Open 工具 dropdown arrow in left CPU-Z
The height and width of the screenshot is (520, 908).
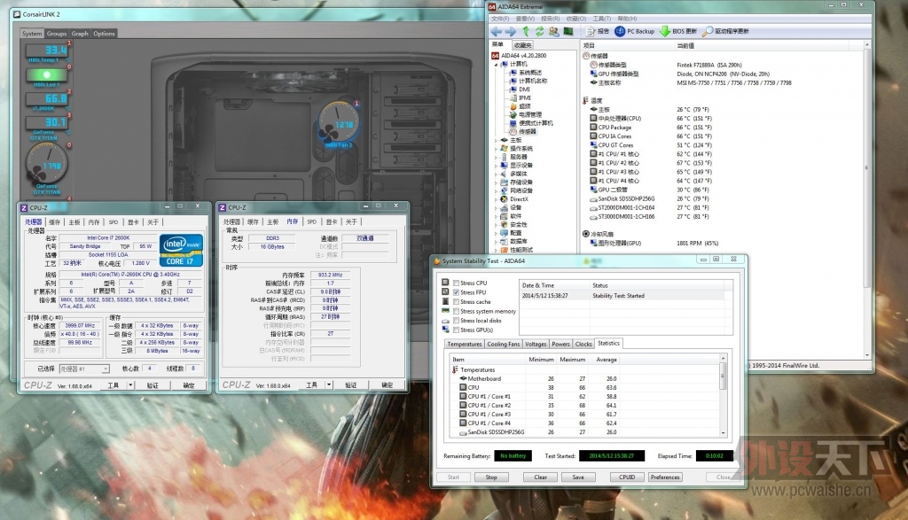click(130, 385)
